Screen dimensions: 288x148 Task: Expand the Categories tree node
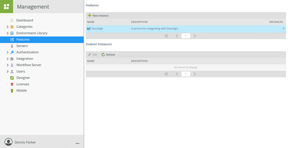pyautogui.click(x=8, y=27)
